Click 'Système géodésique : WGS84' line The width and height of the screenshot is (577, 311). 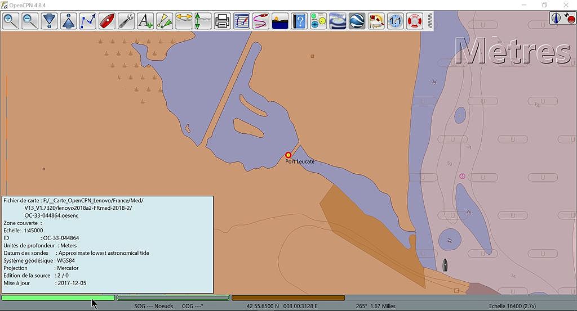click(39, 261)
